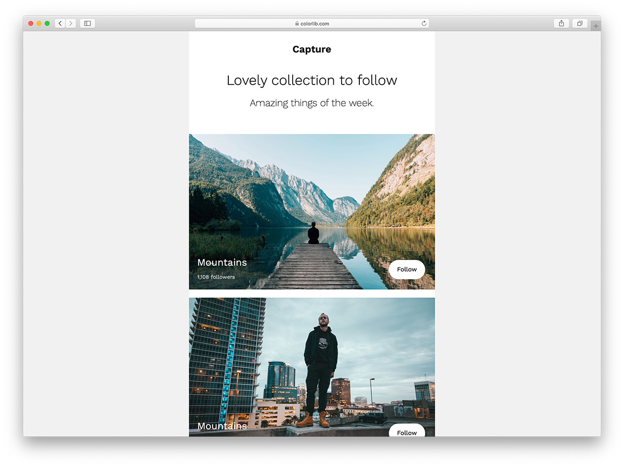
Task: Select Mountains title on city photo
Action: pyautogui.click(x=222, y=426)
